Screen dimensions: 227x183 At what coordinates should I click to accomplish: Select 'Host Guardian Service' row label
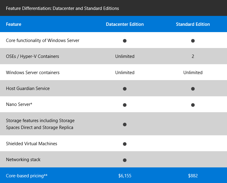click(x=28, y=88)
